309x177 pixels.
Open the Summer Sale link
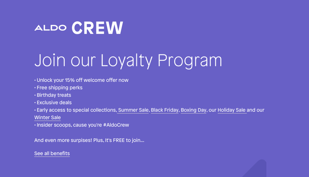coord(133,110)
